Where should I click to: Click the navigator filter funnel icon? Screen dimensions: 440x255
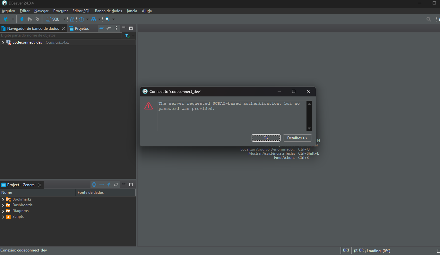point(127,36)
